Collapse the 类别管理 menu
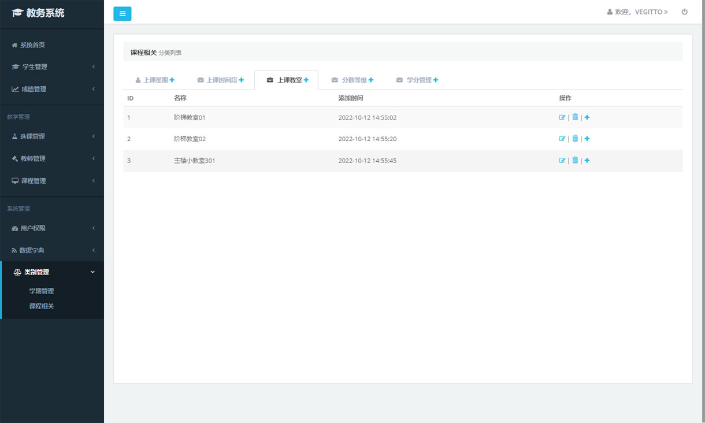 (52, 272)
